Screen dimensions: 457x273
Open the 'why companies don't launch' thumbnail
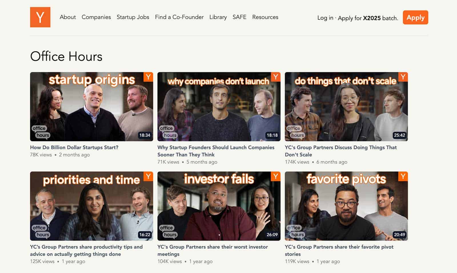pyautogui.click(x=219, y=107)
